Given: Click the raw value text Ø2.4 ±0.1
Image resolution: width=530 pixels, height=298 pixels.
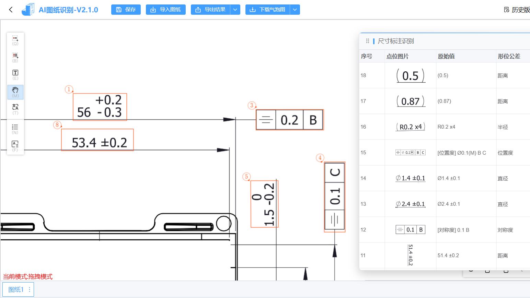Looking at the screenshot, I should (x=449, y=204).
